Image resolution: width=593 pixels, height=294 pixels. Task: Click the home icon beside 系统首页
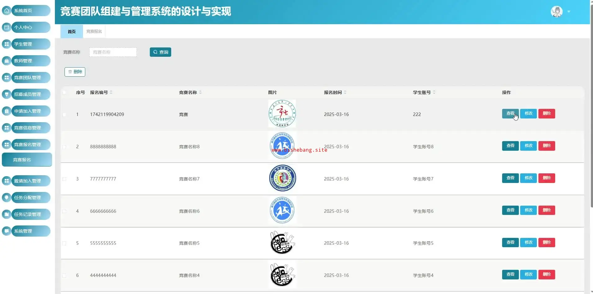(x=7, y=11)
